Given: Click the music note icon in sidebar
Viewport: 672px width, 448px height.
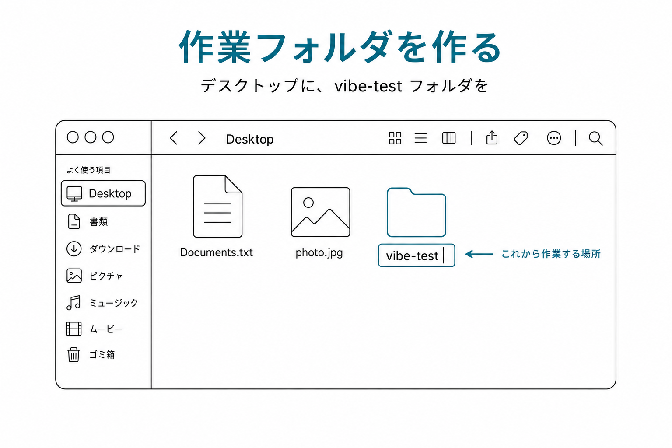Looking at the screenshot, I should click(73, 303).
